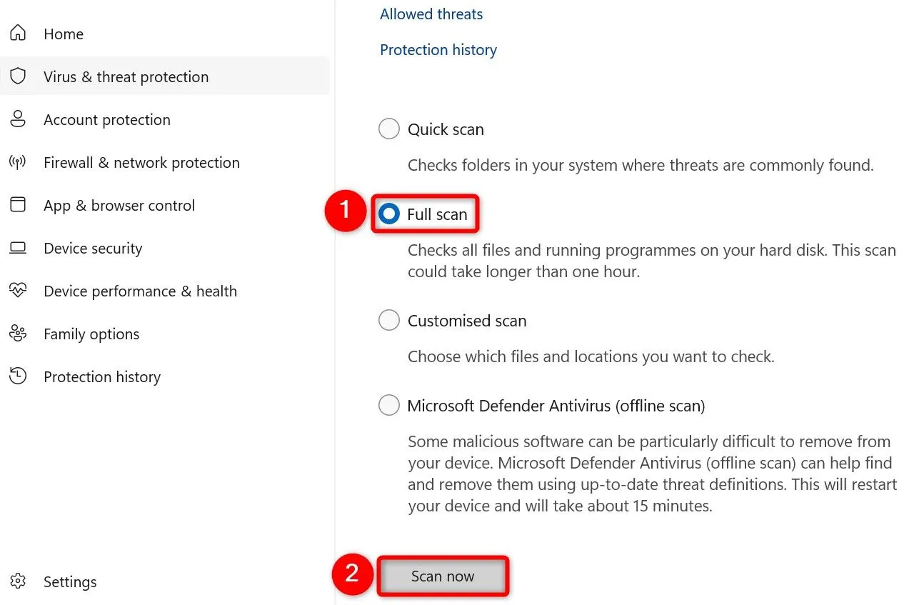The width and height of the screenshot is (919, 605).
Task: Select Microsoft Defender Antivirus offline scan option
Action: [x=389, y=406]
